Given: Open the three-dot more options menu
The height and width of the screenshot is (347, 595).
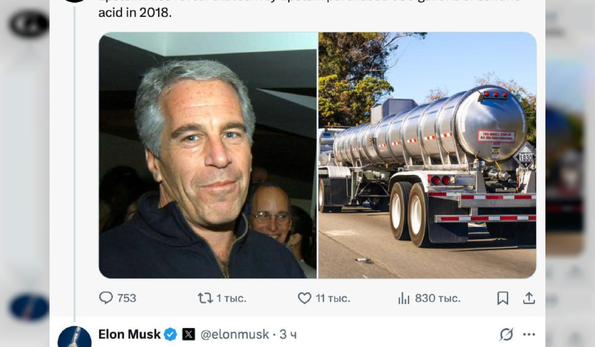Looking at the screenshot, I should coord(529,335).
